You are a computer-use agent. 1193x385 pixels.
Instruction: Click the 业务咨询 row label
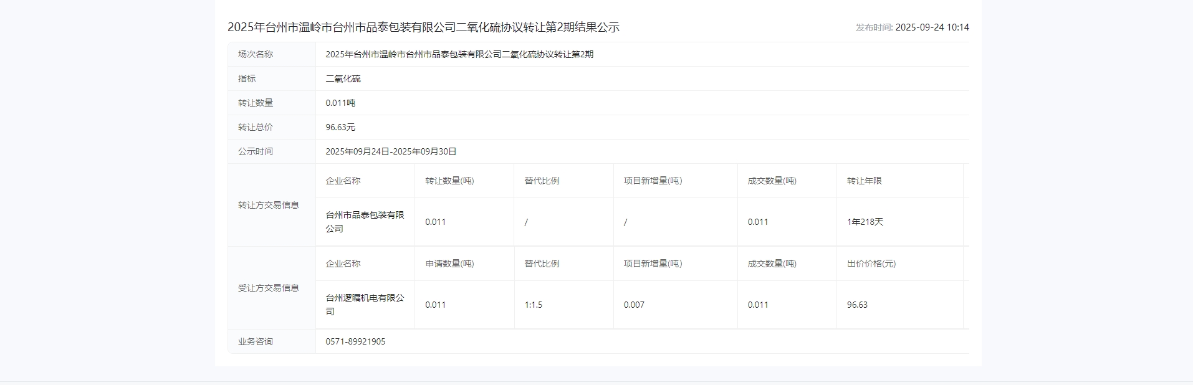(x=256, y=341)
